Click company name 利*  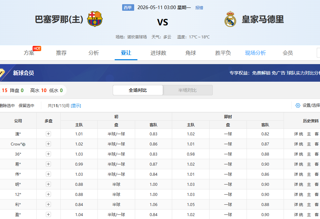[x=18, y=204]
